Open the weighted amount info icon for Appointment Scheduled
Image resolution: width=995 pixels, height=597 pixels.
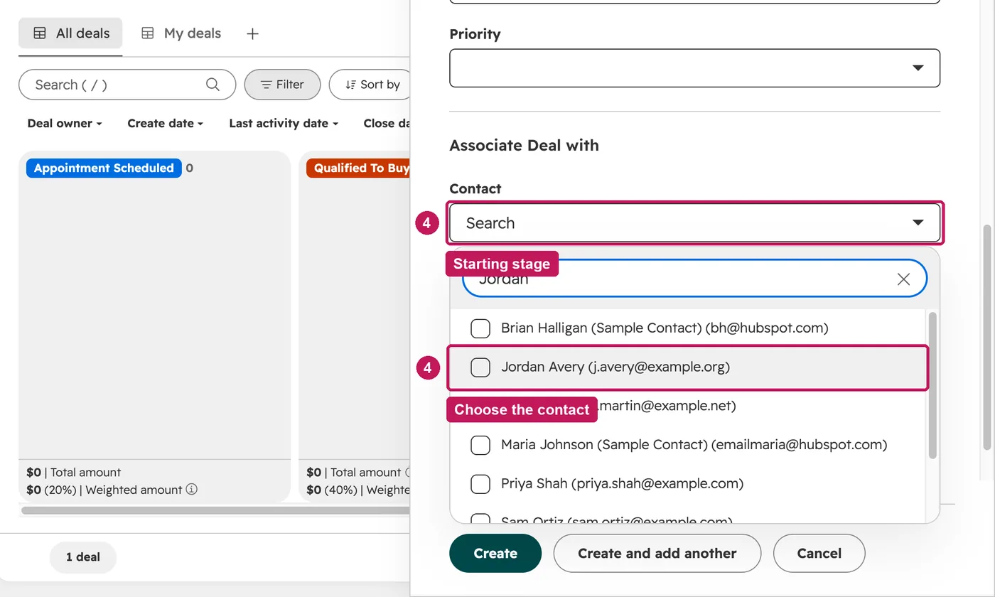[x=192, y=490]
